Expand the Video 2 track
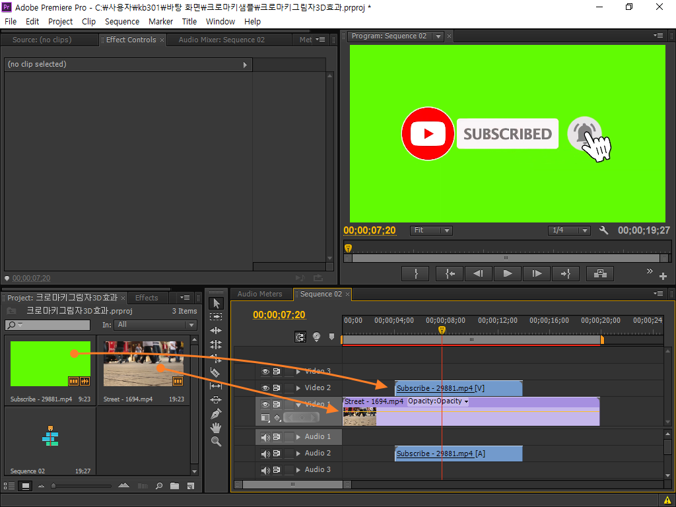Viewport: 676px width, 507px height. (x=298, y=388)
